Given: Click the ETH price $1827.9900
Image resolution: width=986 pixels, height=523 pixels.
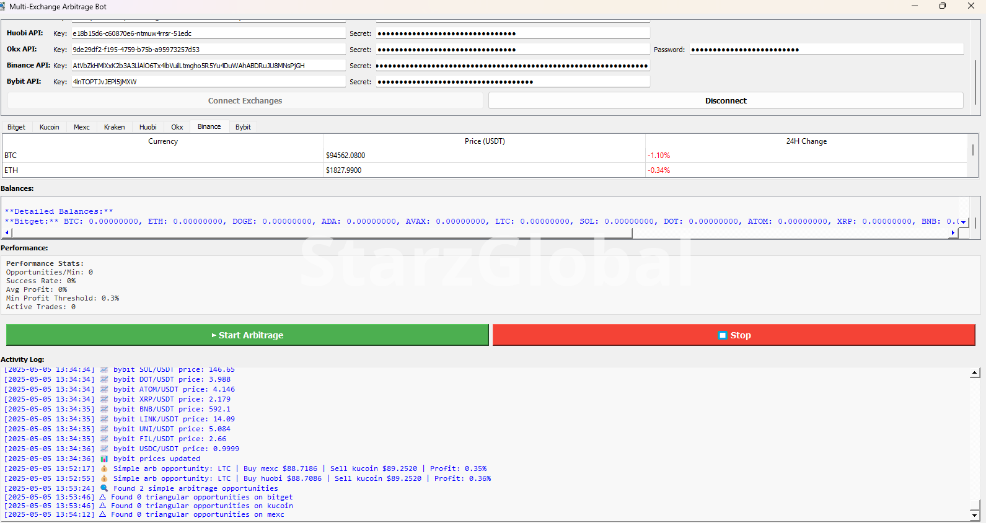Looking at the screenshot, I should (x=344, y=170).
